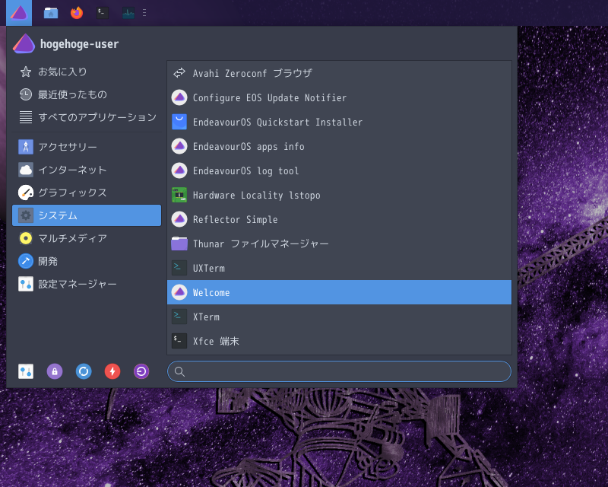This screenshot has height=487, width=608.
Task: Launch Configure EOS Update Notifier
Action: [x=339, y=97]
